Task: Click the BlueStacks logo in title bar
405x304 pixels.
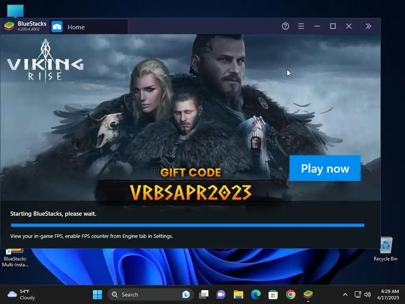Action: coord(9,26)
